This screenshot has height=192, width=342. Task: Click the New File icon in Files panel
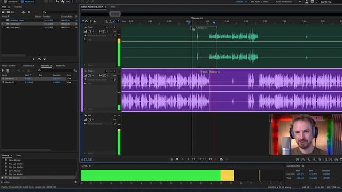(x=13, y=12)
